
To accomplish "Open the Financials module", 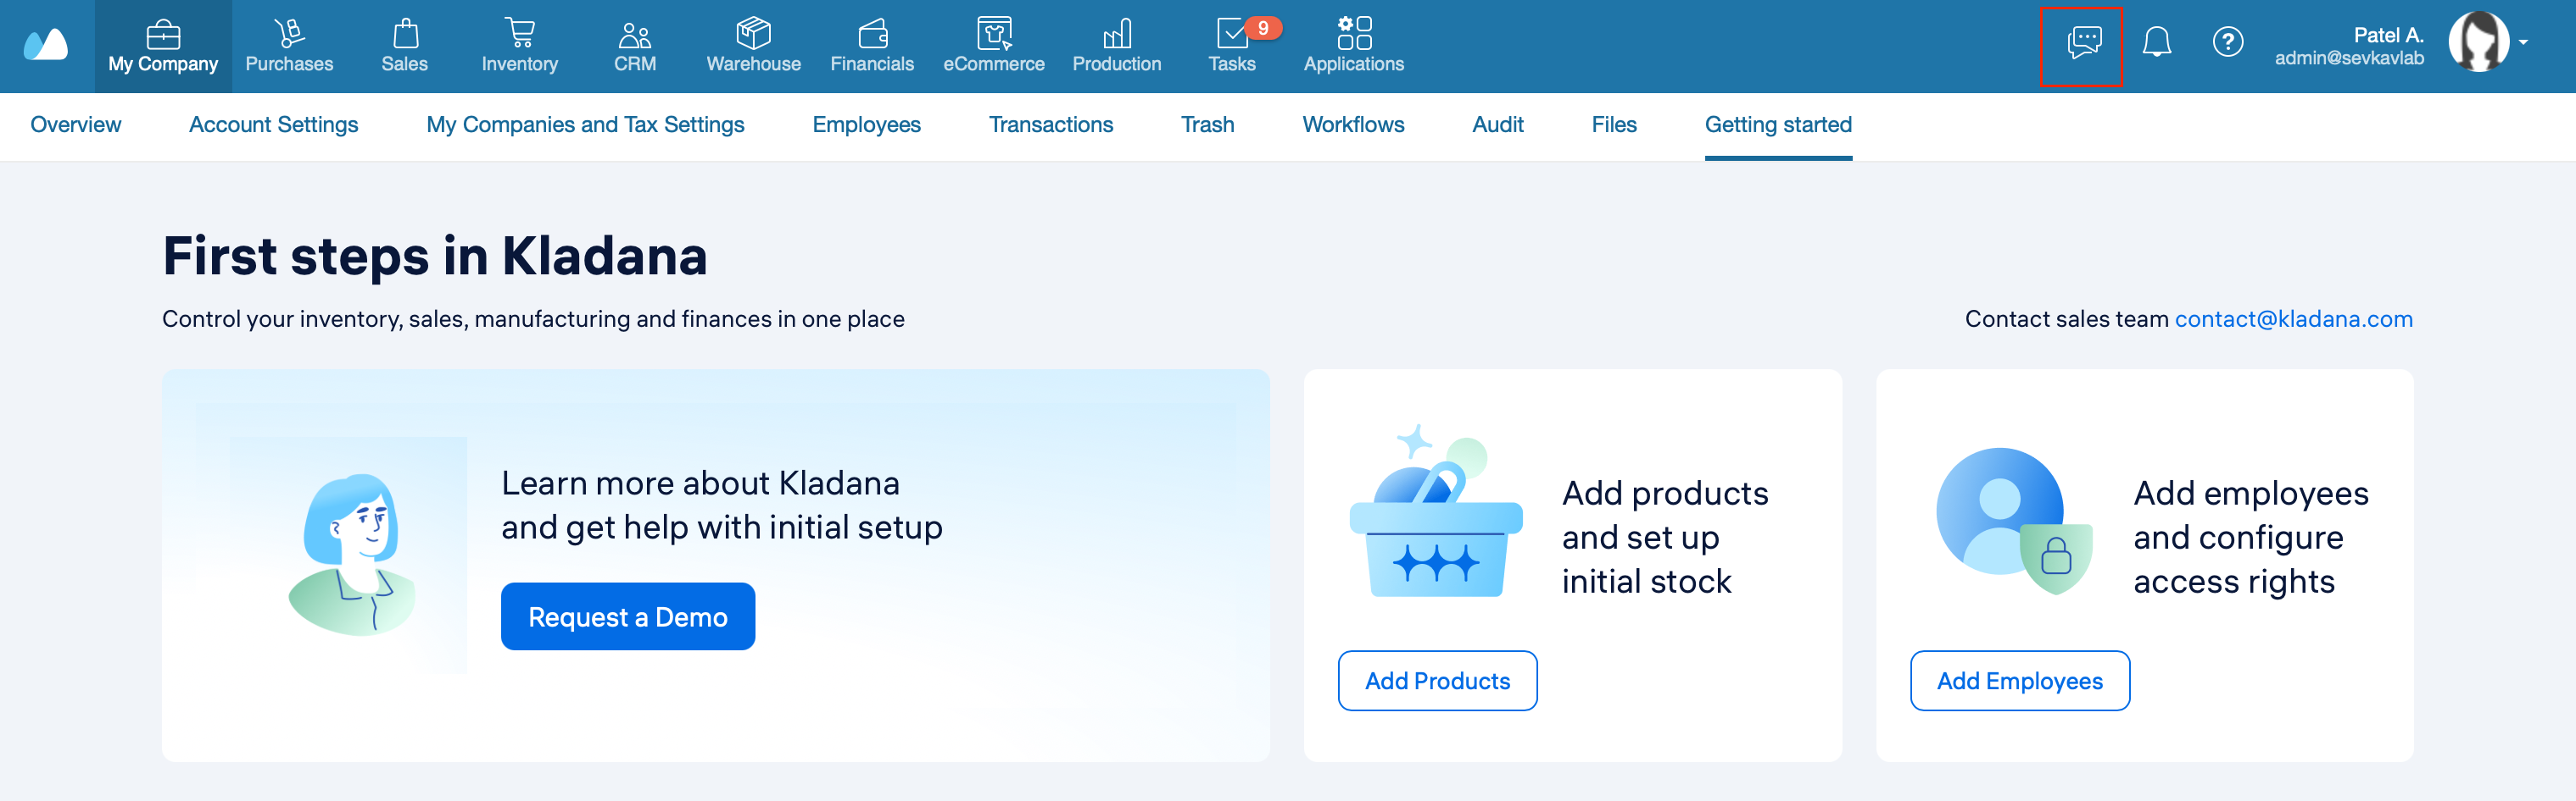I will pos(872,46).
